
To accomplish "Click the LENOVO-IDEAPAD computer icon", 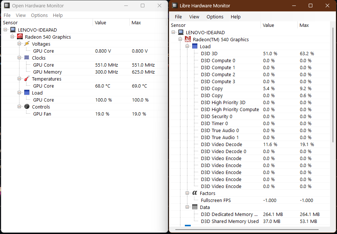I will (x=12, y=30).
